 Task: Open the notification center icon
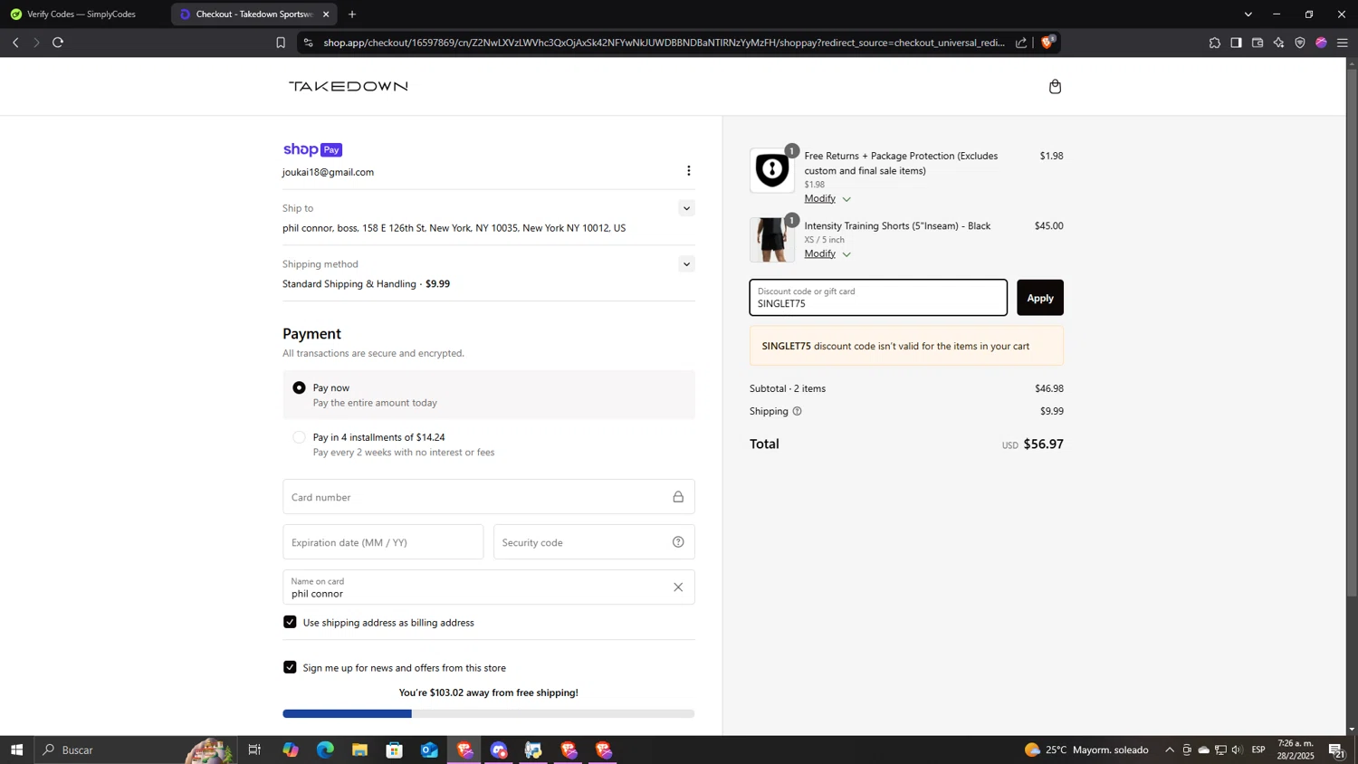point(1336,750)
